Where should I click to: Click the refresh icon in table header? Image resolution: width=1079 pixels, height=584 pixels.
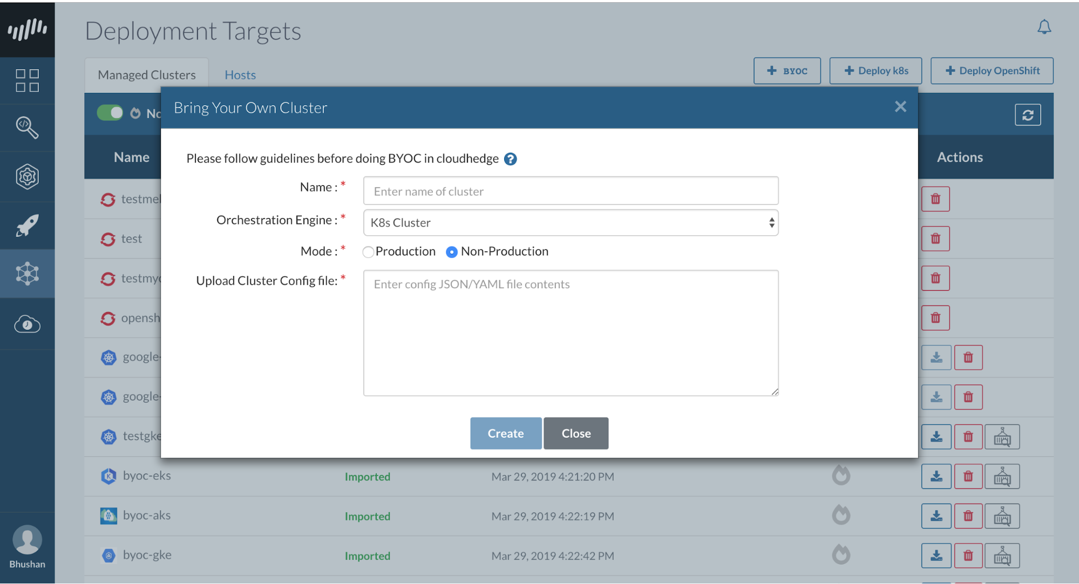(1027, 115)
